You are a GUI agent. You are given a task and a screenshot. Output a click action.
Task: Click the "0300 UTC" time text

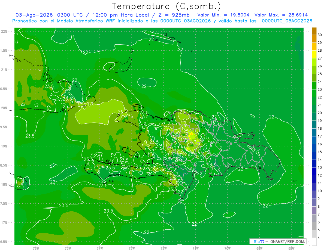coord(71,15)
